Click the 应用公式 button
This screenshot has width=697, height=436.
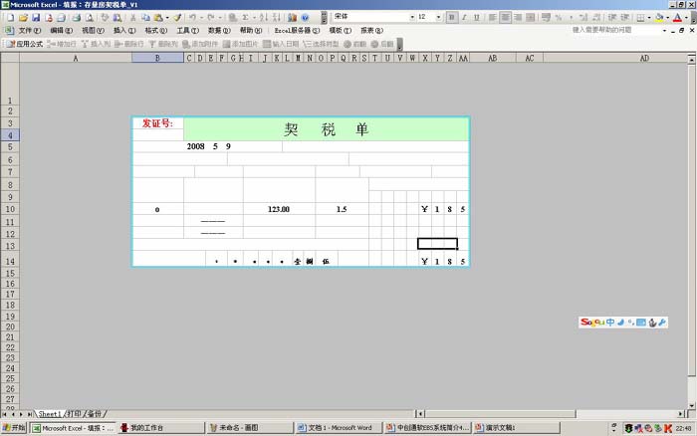pos(24,44)
